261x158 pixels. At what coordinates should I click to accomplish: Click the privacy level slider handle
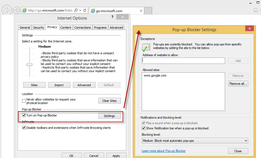tap(30, 65)
